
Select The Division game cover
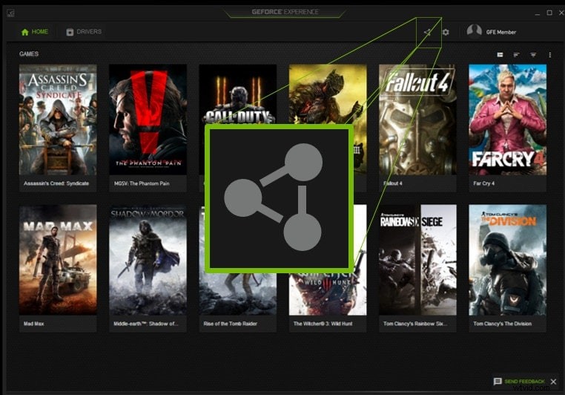pos(507,260)
